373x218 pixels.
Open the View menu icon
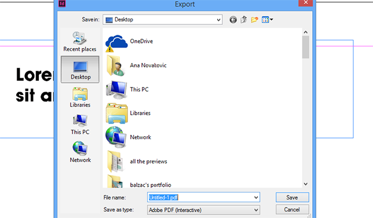(267, 20)
